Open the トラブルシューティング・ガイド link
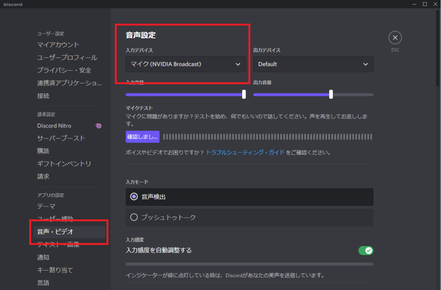This screenshot has width=441, height=290. point(245,153)
